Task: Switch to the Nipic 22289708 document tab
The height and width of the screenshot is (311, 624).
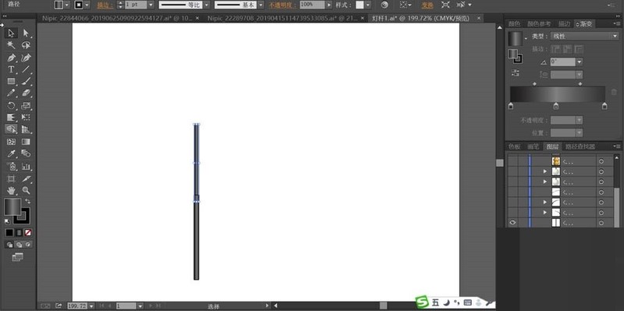Action: tap(283, 18)
